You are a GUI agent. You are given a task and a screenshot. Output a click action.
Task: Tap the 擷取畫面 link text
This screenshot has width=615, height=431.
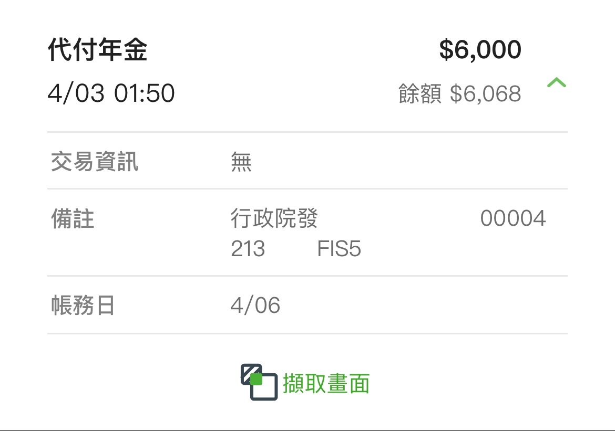(x=326, y=383)
